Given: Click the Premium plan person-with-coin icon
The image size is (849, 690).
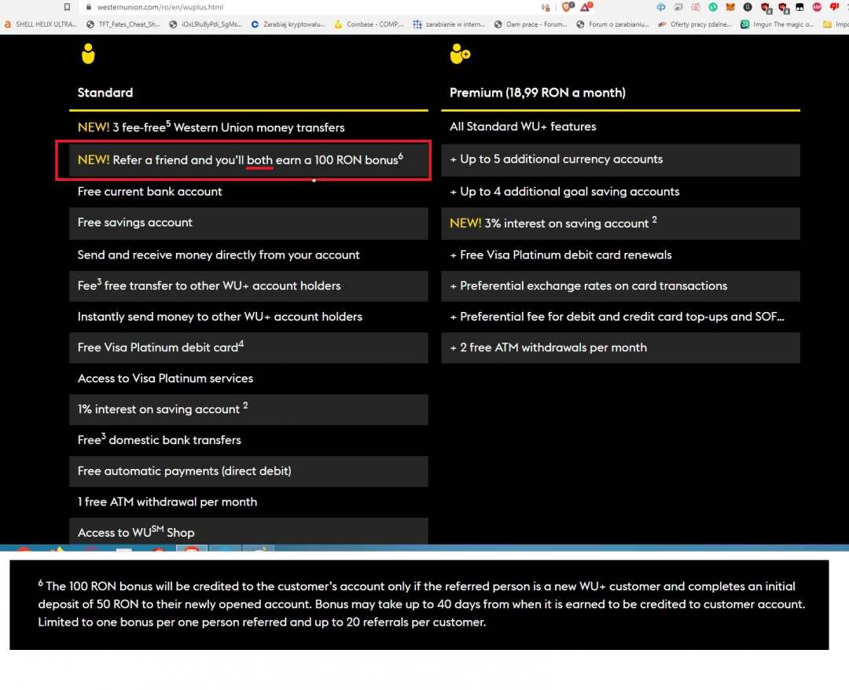Looking at the screenshot, I should click(459, 53).
